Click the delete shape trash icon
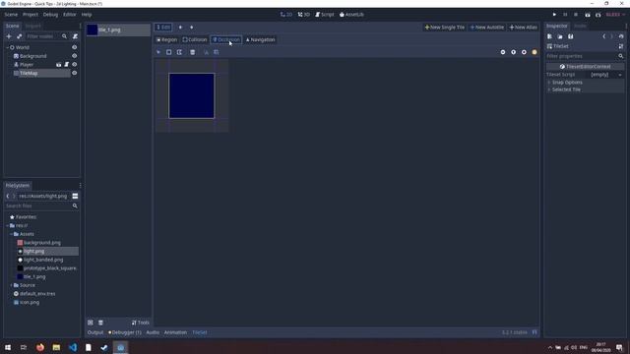The image size is (630, 354). pyautogui.click(x=193, y=52)
